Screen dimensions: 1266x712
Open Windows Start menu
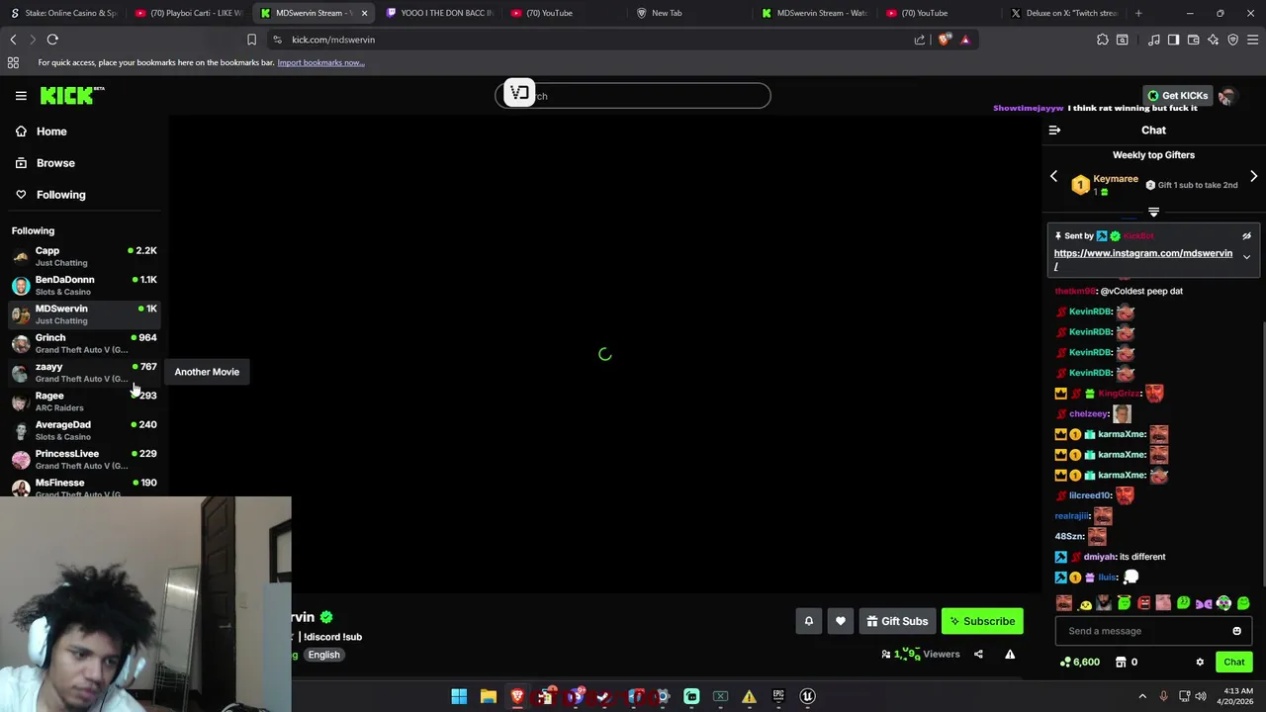click(459, 696)
